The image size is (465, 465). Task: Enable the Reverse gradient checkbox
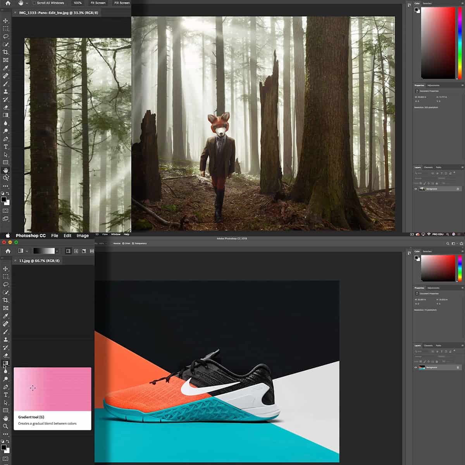pos(112,243)
